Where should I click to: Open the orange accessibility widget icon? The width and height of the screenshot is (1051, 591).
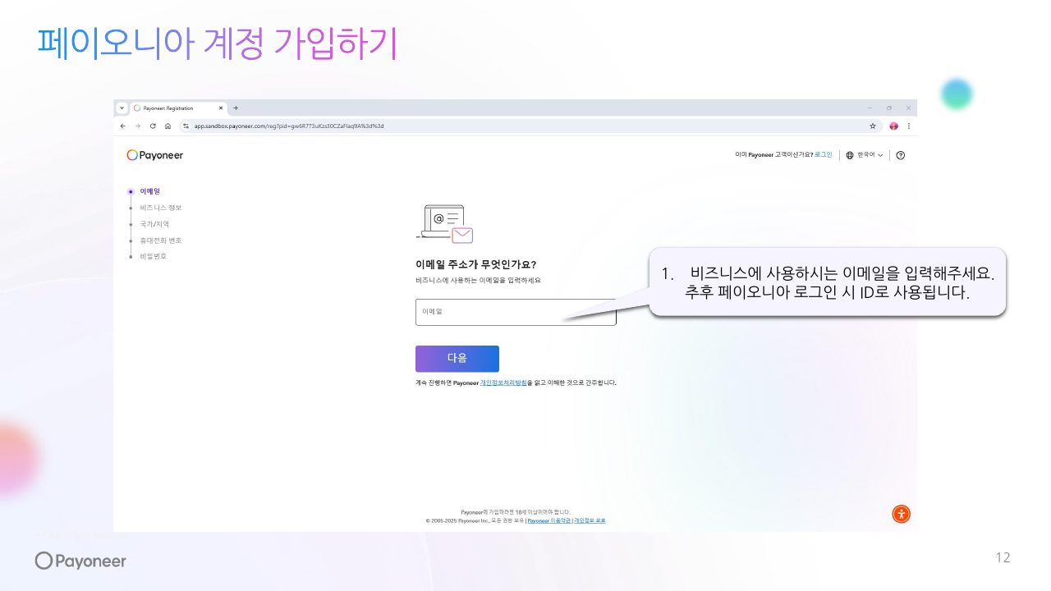tap(902, 515)
